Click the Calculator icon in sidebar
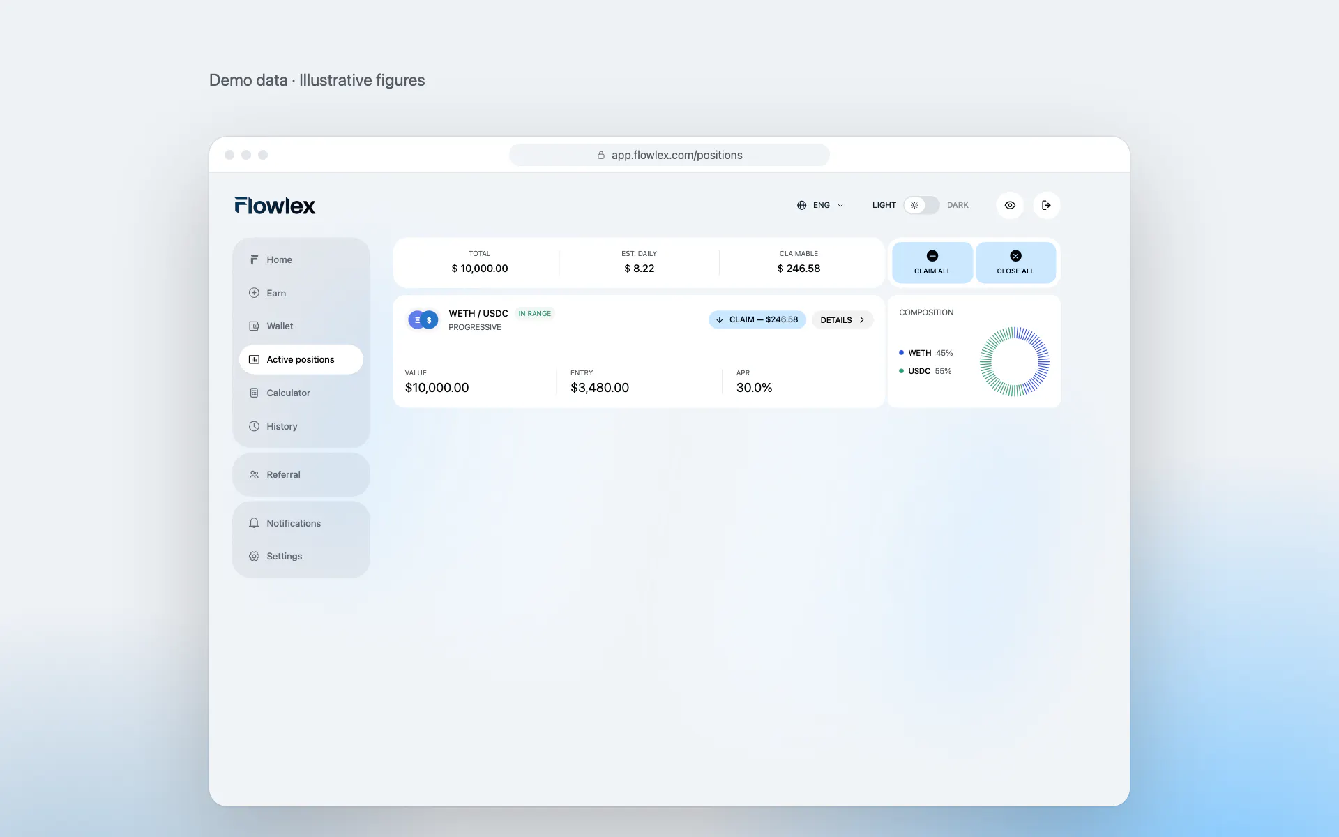 click(254, 393)
